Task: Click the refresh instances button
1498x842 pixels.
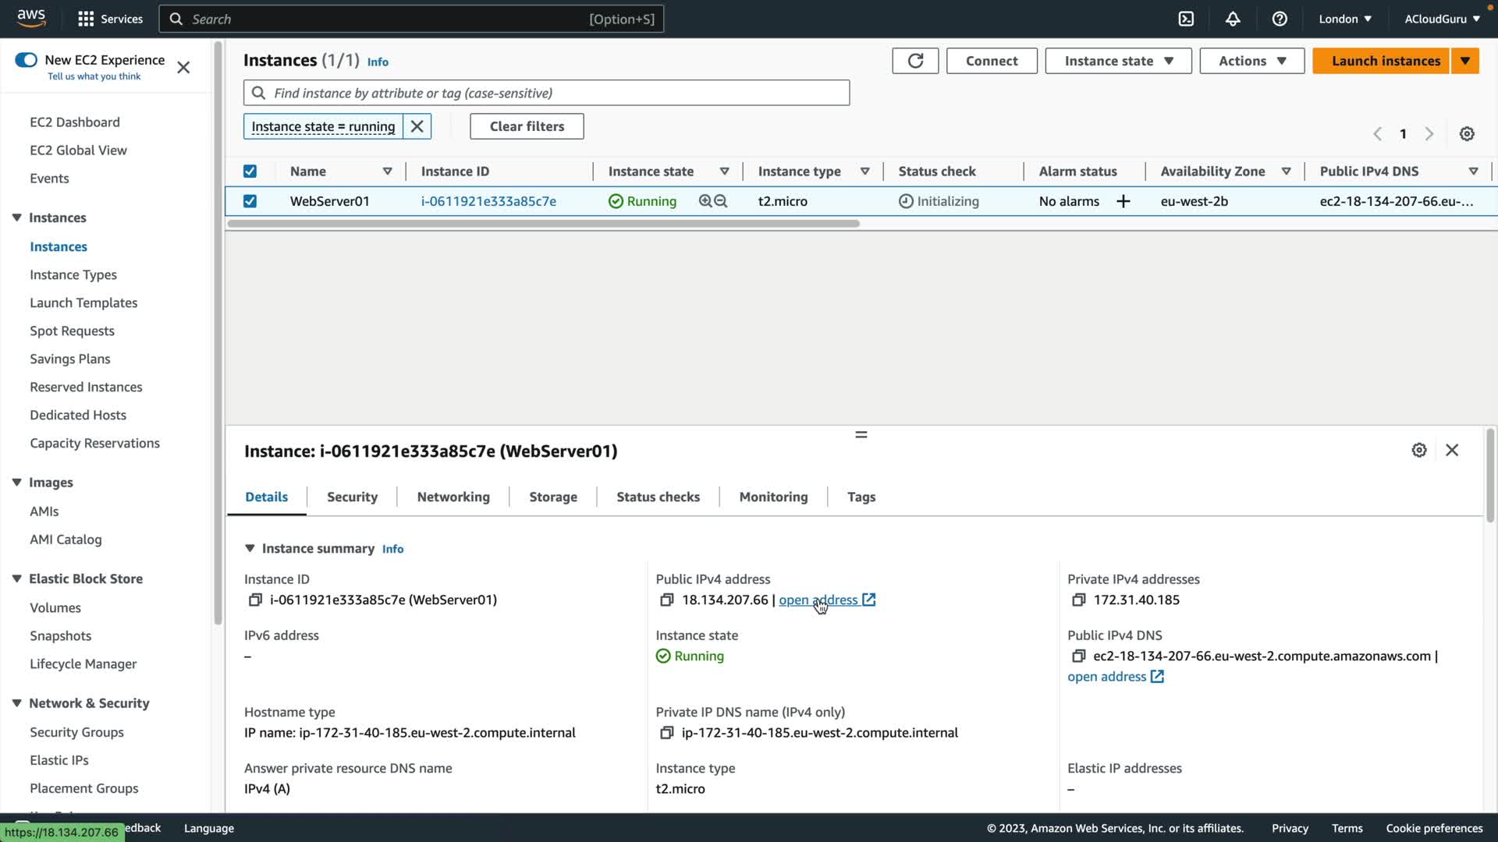Action: coord(915,61)
